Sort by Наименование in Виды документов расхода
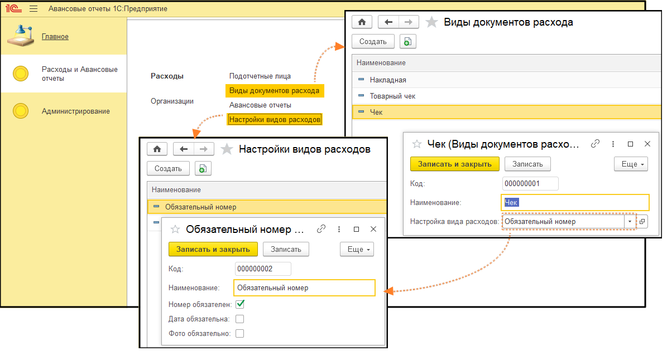667x351 pixels. [506, 63]
